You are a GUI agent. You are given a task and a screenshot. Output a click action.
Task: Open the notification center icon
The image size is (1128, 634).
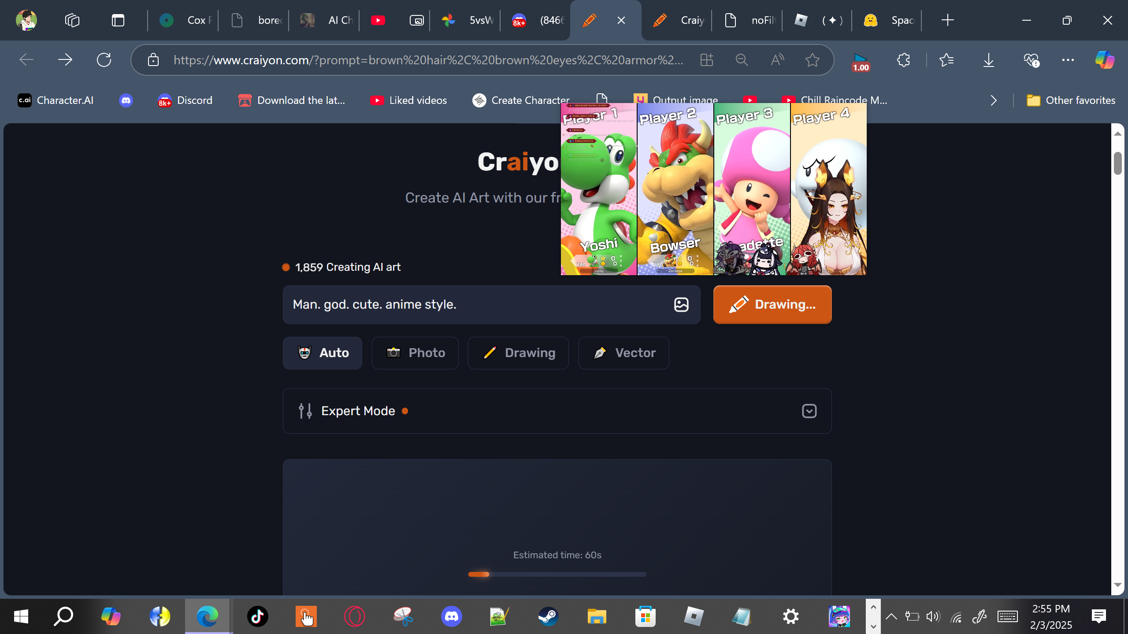(1099, 616)
